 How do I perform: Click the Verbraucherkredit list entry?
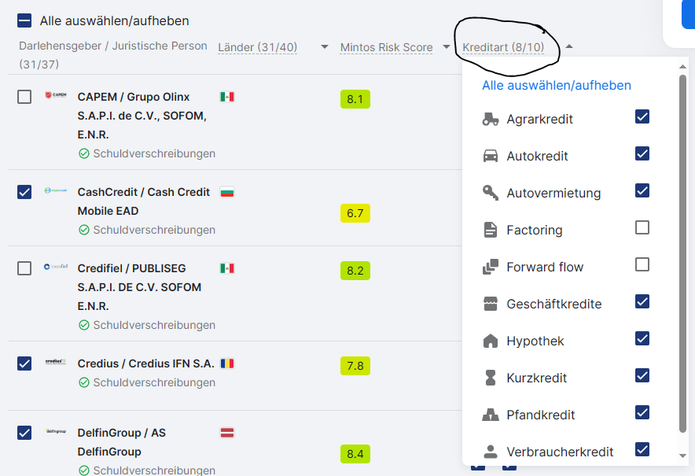(560, 452)
